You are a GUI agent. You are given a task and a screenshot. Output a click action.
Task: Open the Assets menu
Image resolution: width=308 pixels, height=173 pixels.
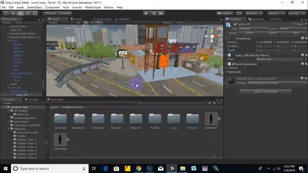click(x=20, y=8)
